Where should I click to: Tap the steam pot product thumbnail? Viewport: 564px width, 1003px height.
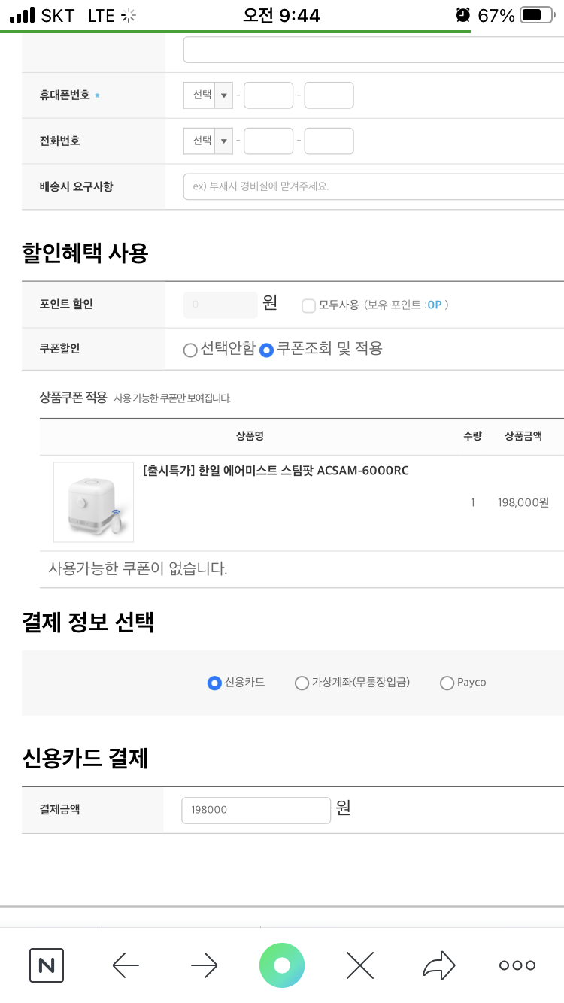(93, 502)
